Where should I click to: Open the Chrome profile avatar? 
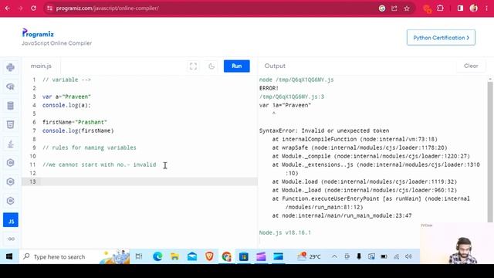tap(473, 8)
